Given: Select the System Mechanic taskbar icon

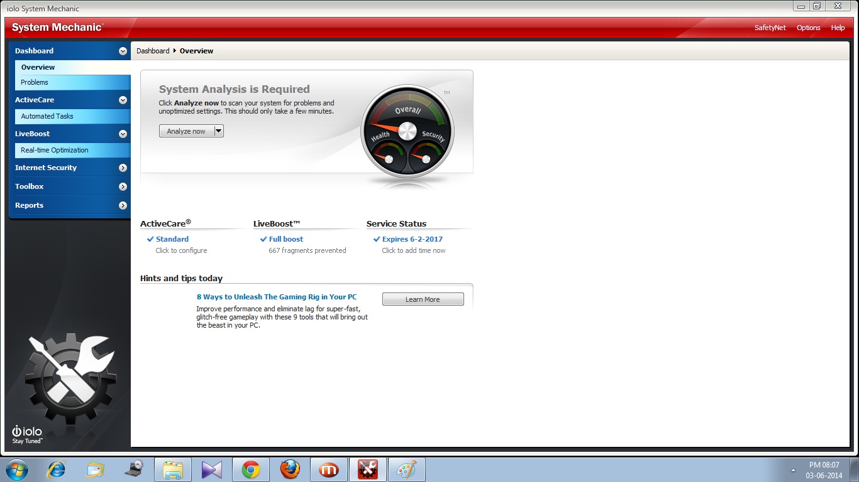Looking at the screenshot, I should [368, 469].
